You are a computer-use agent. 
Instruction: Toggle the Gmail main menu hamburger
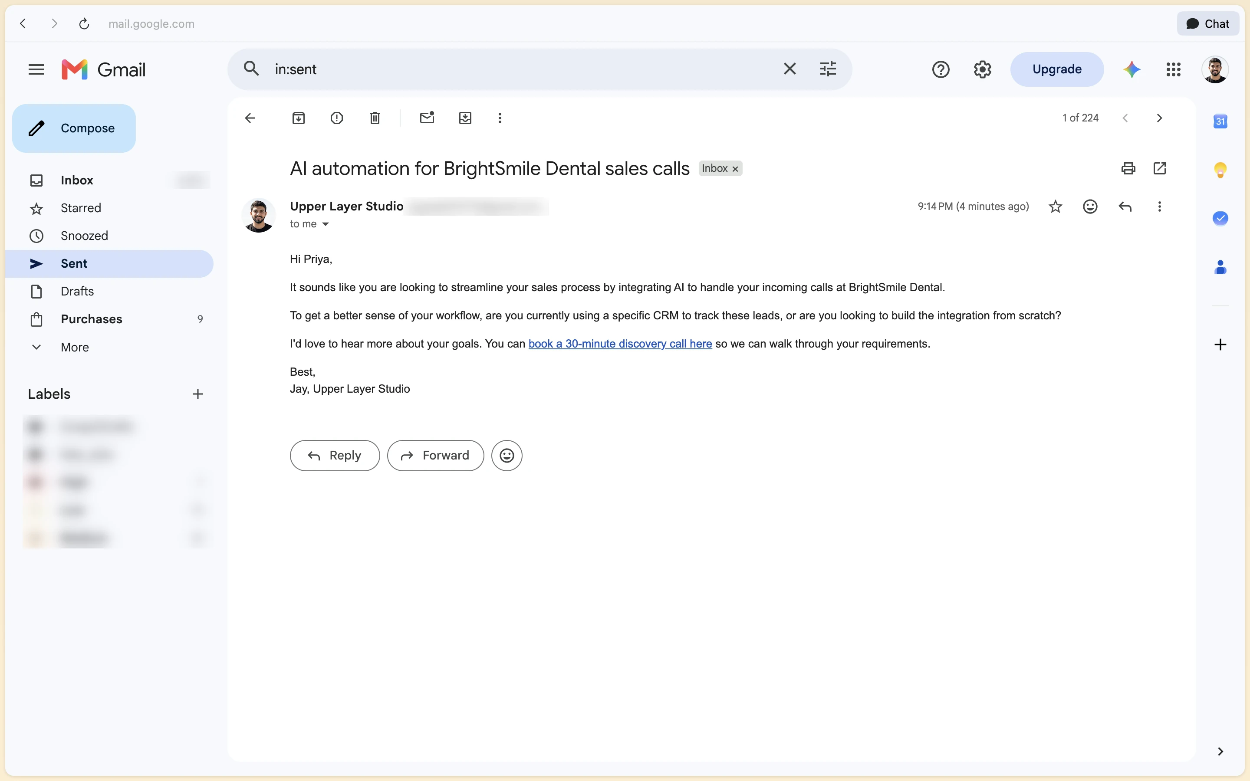click(x=36, y=69)
